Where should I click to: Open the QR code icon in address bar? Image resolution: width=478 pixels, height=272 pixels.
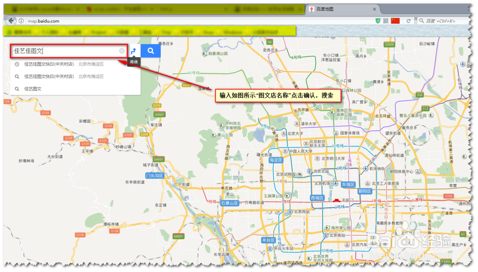[x=386, y=21]
